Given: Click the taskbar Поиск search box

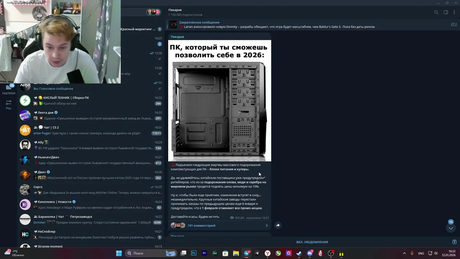Looking at the screenshot, I should click(x=151, y=253).
